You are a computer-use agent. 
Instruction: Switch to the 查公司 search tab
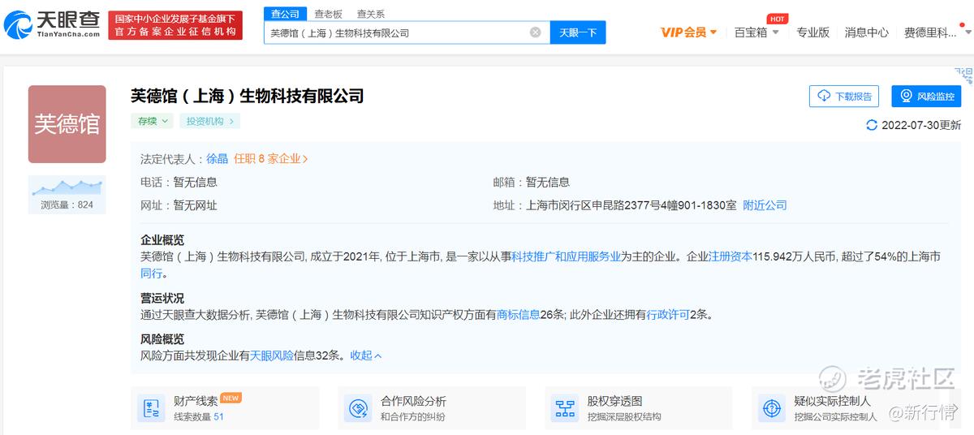point(285,14)
